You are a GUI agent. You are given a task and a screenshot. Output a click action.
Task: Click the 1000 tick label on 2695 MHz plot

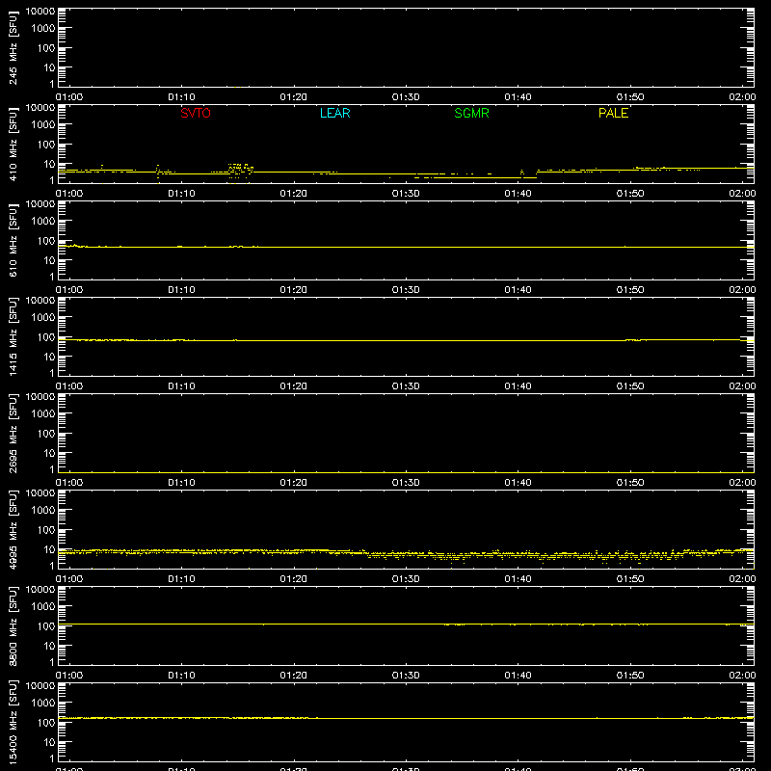point(43,413)
